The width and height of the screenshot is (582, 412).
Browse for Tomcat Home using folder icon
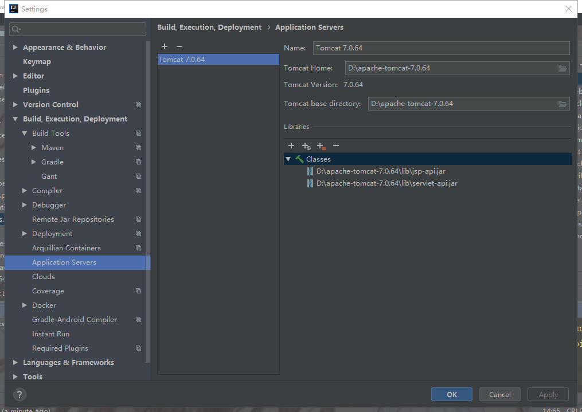[563, 68]
